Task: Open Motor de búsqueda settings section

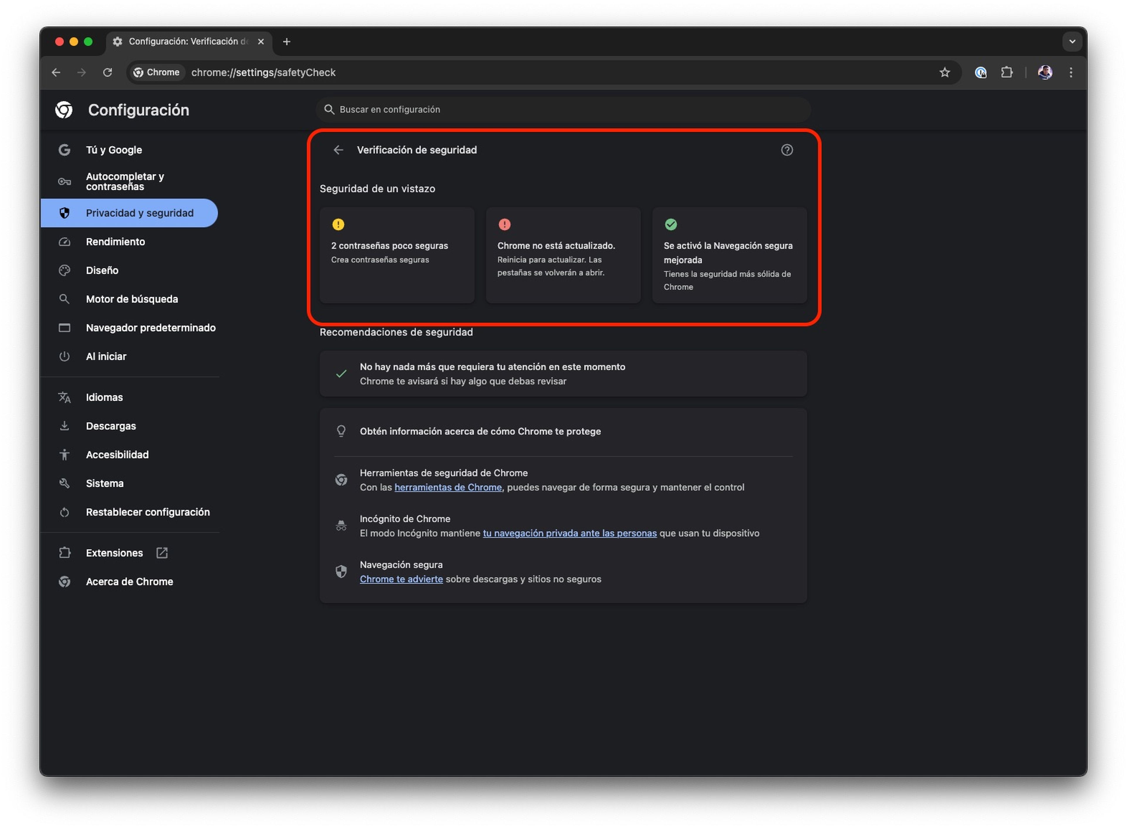Action: point(131,299)
